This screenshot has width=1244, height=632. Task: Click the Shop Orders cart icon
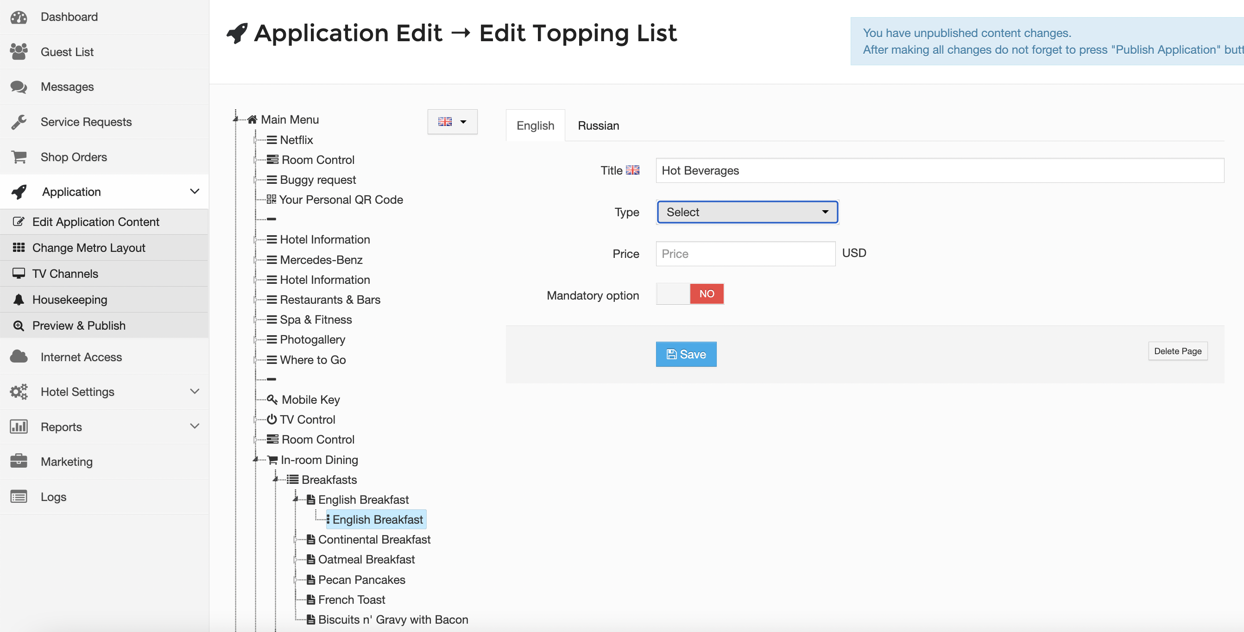[x=19, y=157]
